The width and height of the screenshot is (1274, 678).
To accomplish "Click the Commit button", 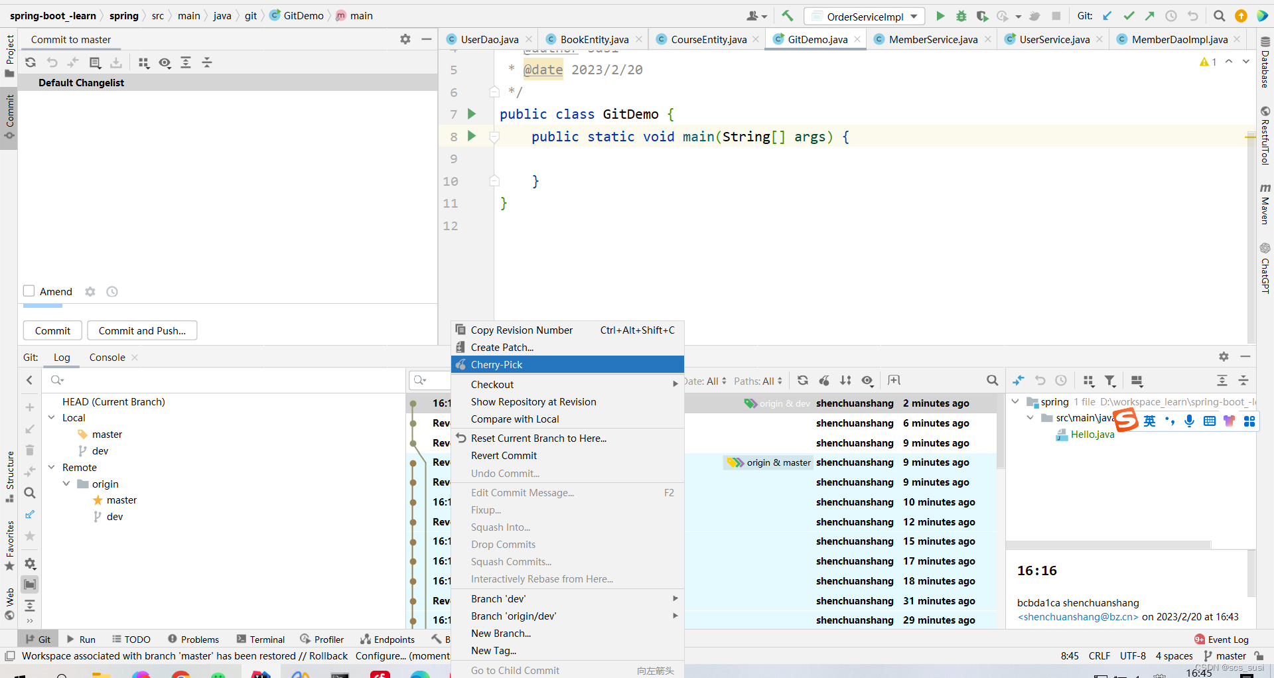I will [x=53, y=330].
